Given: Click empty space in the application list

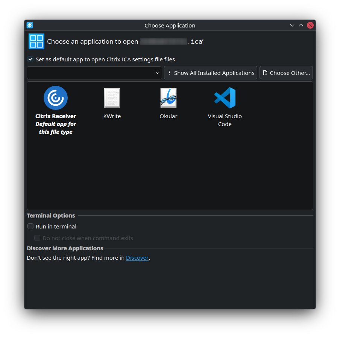Looking at the screenshot, I should (x=169, y=173).
